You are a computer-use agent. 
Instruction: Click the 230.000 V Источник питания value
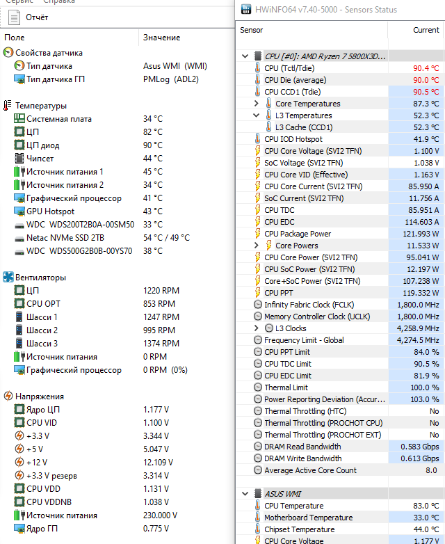[x=160, y=515]
